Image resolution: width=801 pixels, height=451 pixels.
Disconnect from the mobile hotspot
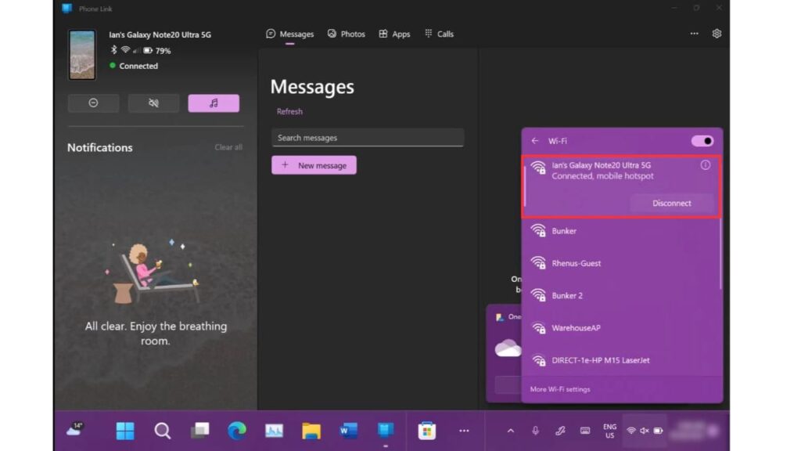pyautogui.click(x=672, y=204)
